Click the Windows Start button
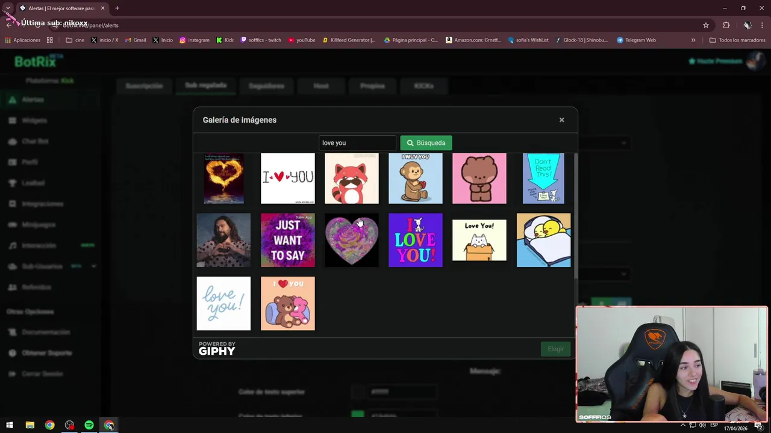 click(x=9, y=425)
